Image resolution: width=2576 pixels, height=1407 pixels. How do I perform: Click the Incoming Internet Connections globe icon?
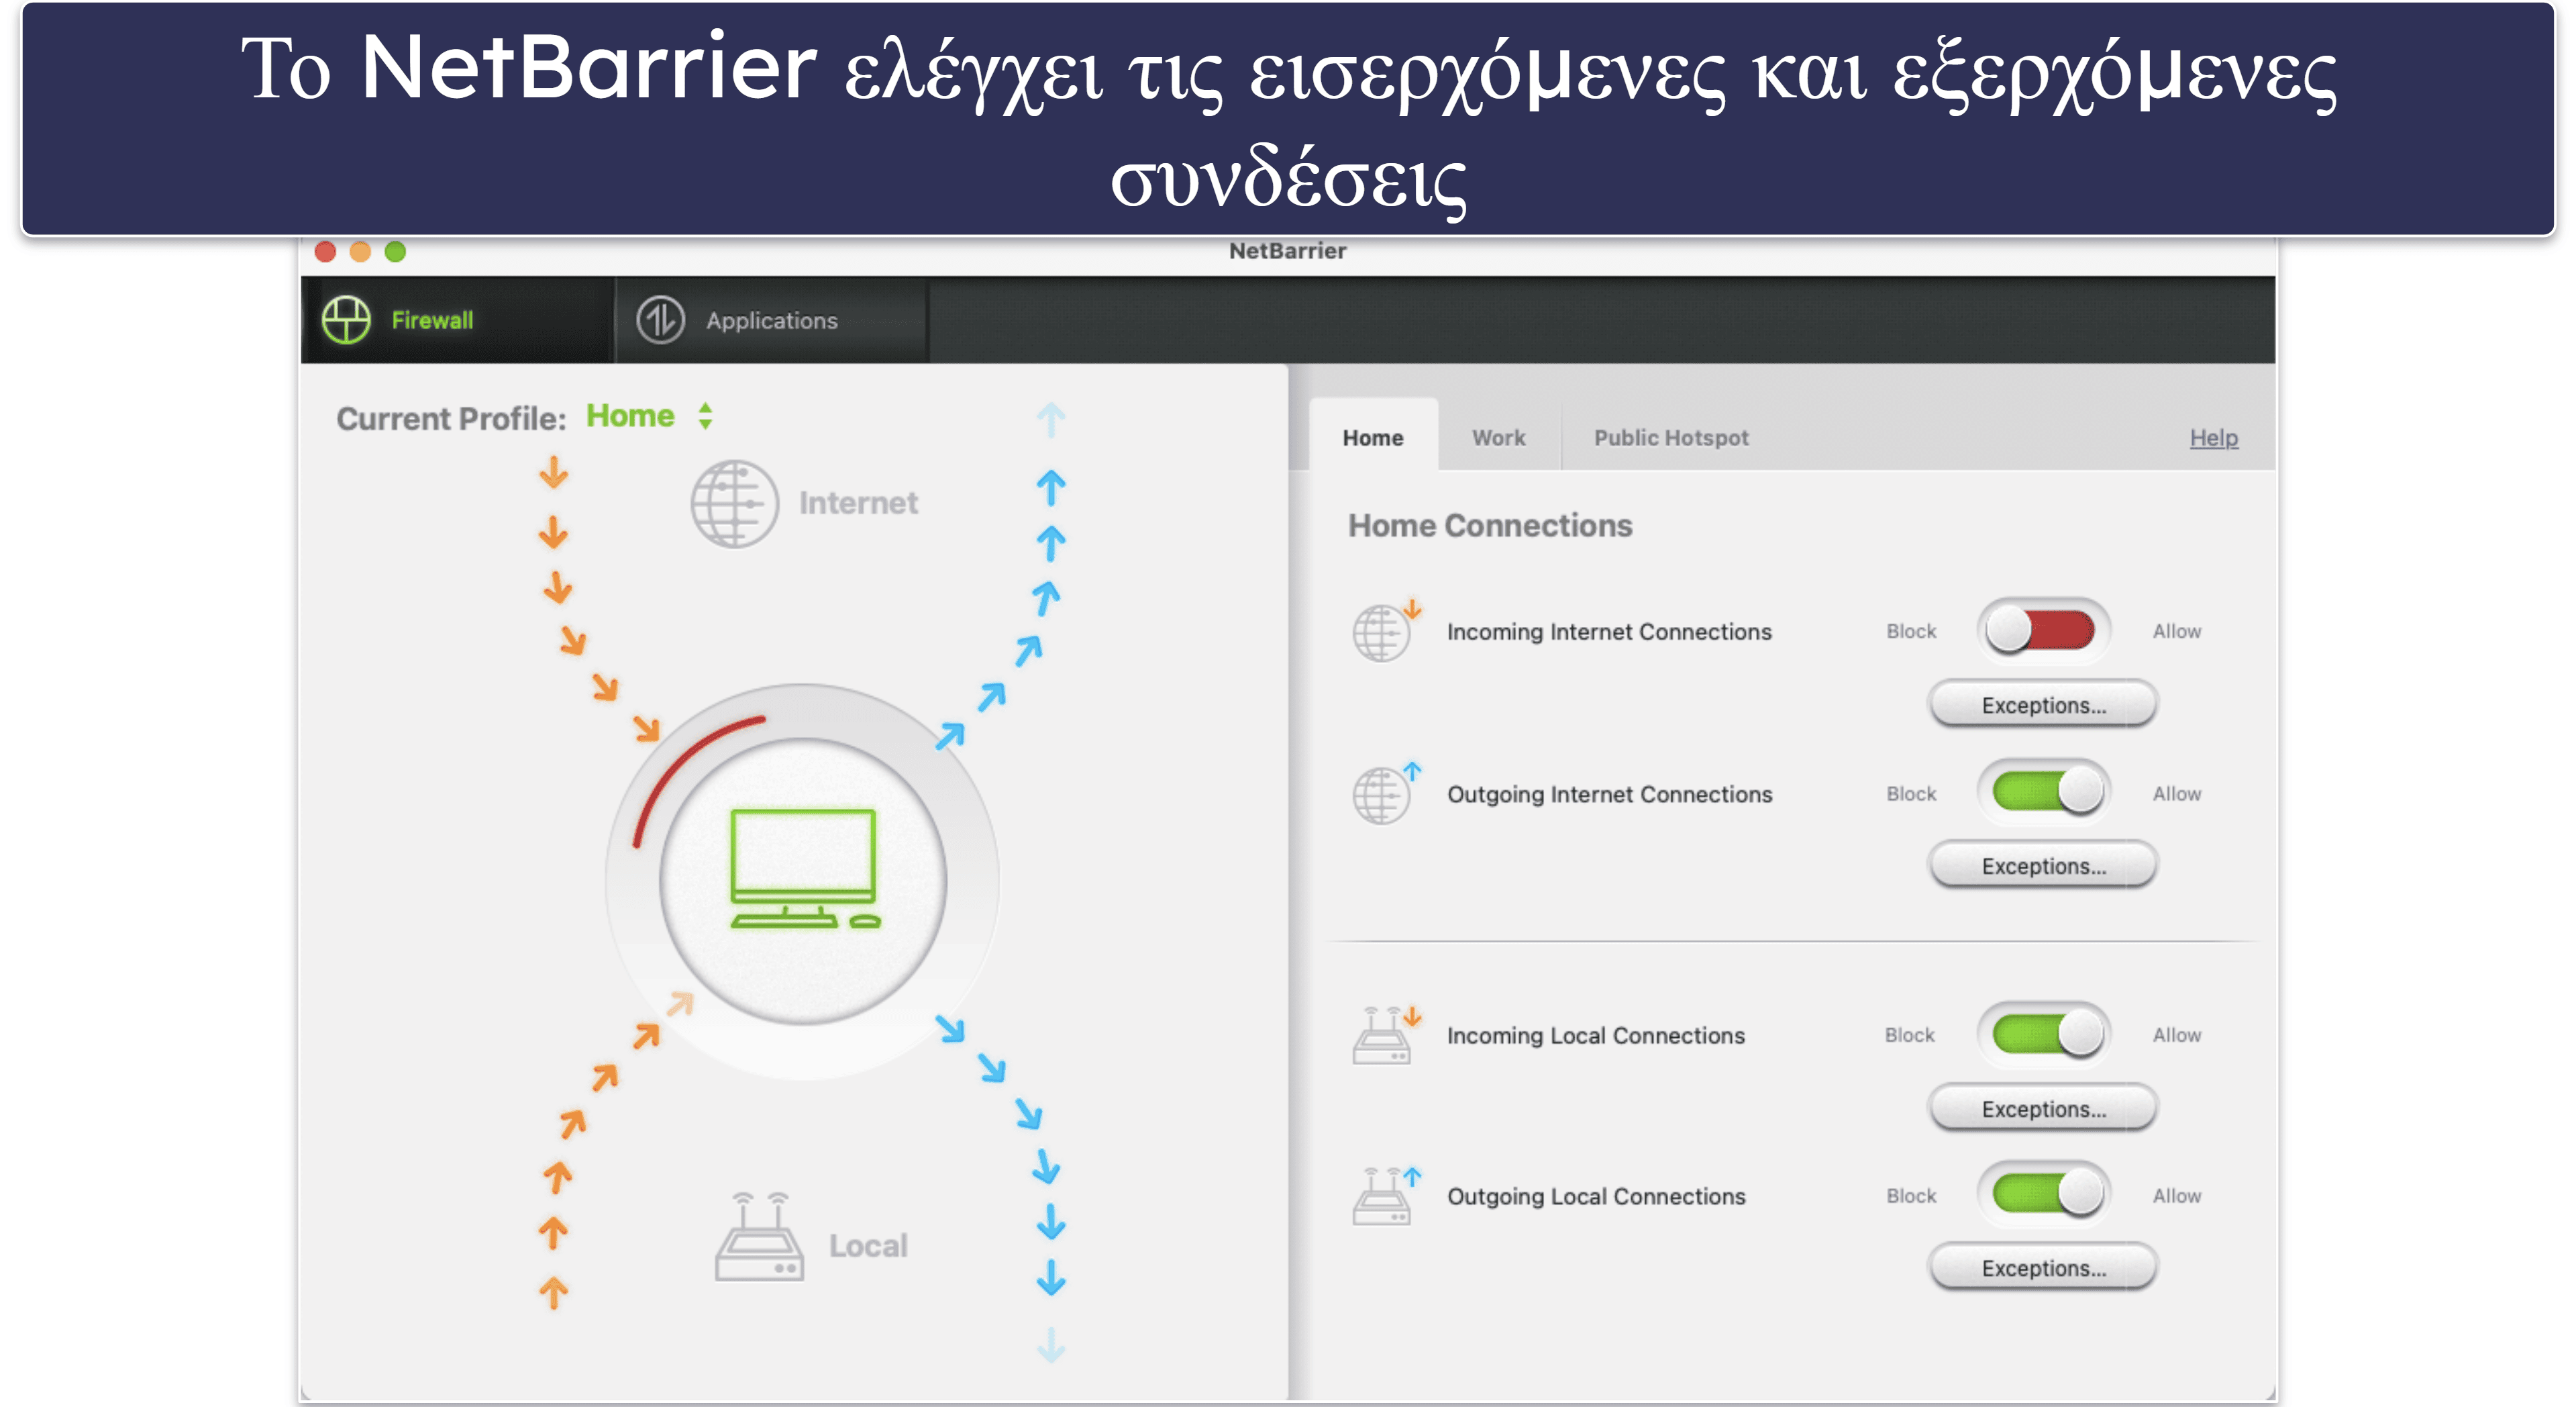pyautogui.click(x=1386, y=630)
